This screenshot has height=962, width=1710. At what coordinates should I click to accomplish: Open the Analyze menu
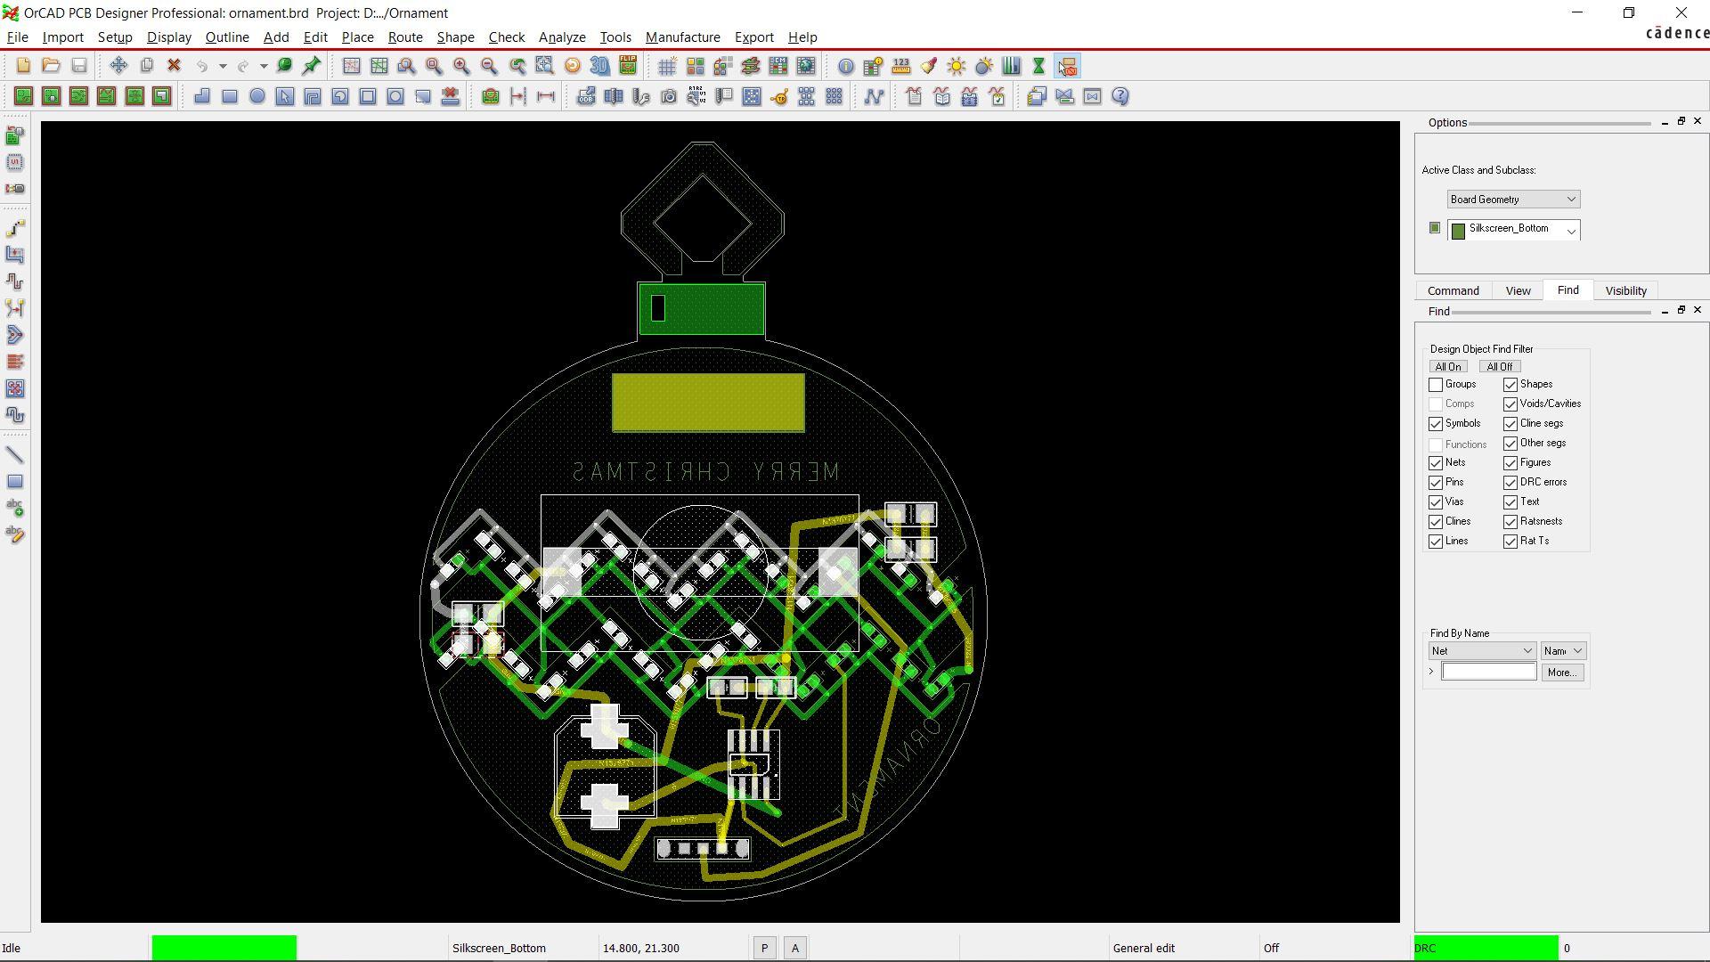click(x=561, y=37)
